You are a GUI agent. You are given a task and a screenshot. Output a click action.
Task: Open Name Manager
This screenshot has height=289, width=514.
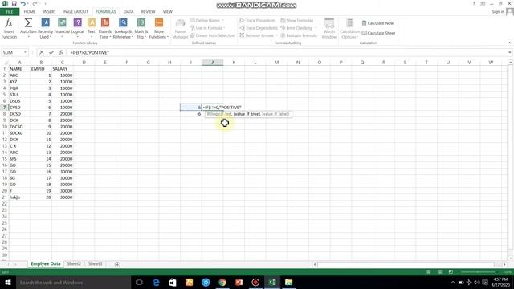[x=180, y=28]
